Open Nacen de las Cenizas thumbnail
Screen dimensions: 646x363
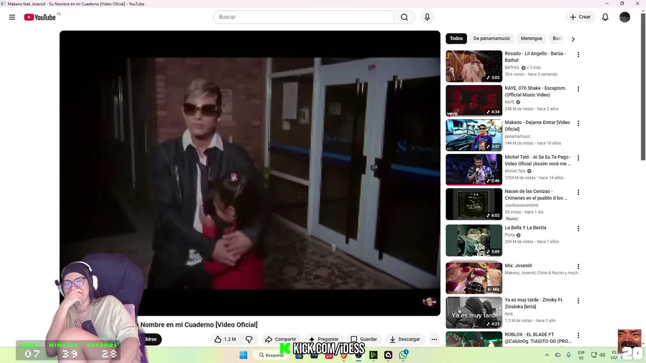pos(474,204)
